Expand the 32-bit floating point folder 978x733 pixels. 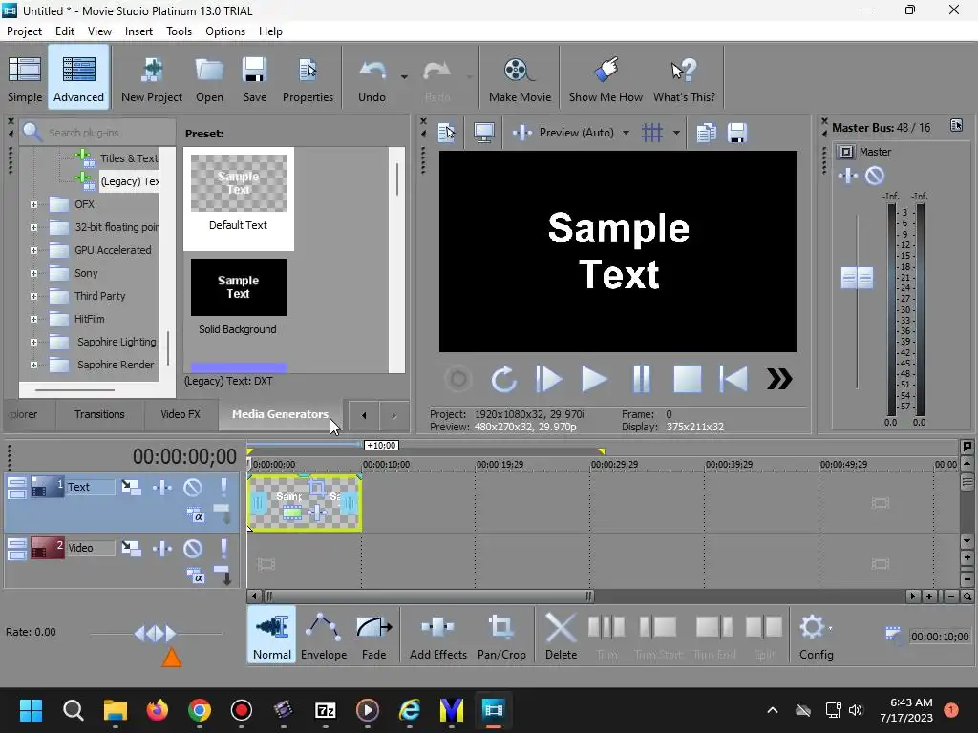(33, 227)
